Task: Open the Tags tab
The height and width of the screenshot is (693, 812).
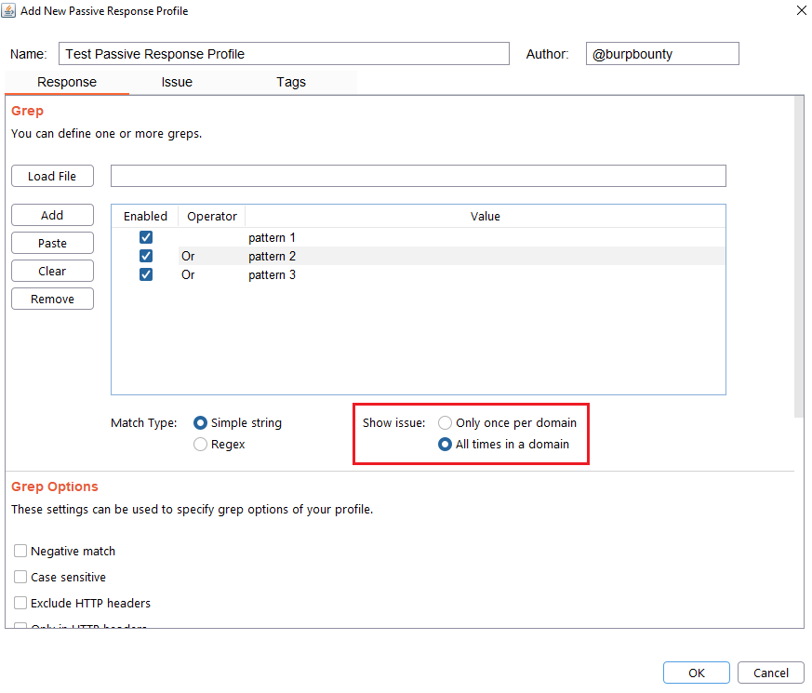Action: pyautogui.click(x=291, y=82)
